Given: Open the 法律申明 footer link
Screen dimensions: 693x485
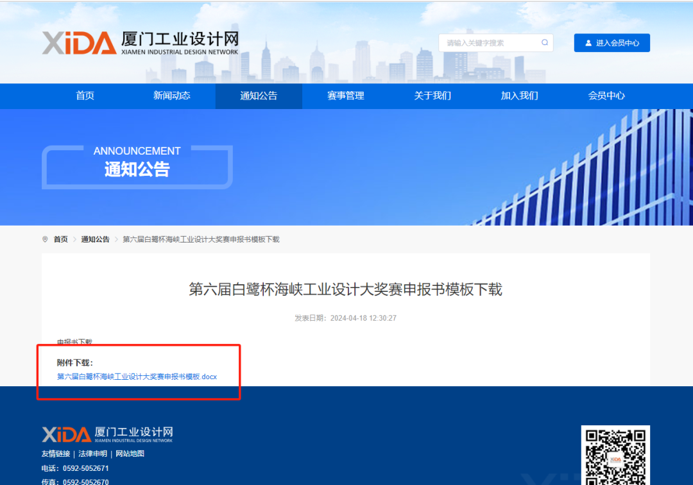Looking at the screenshot, I should point(92,454).
